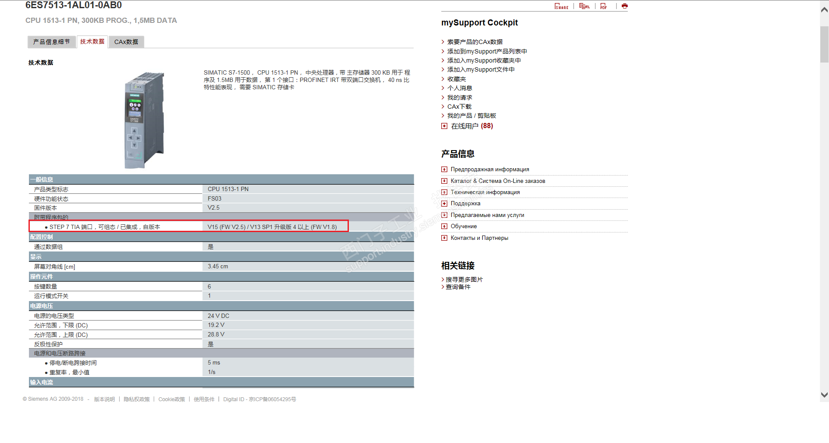Open 我的请求 link

460,97
